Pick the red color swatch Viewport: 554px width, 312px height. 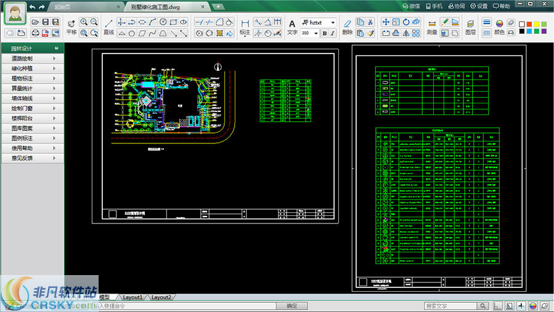tap(529, 25)
